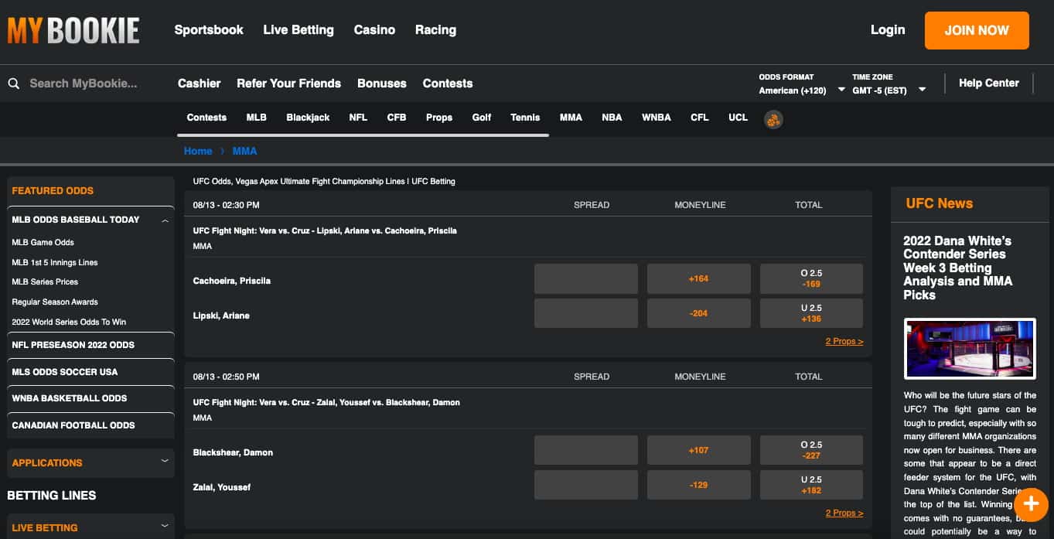
Task: Bet Blackshear moneyline +107
Action: (699, 450)
